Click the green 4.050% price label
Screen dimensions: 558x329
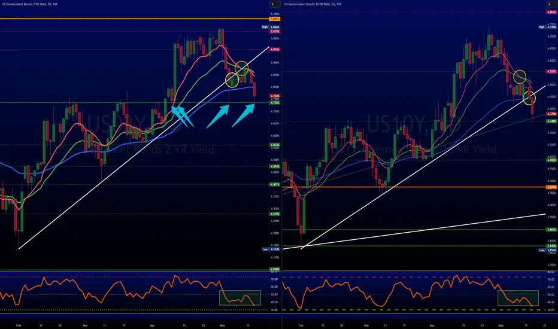pos(275,269)
